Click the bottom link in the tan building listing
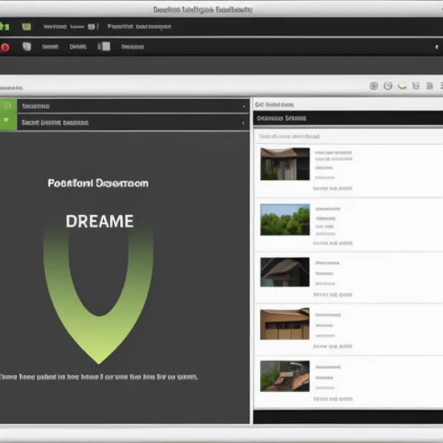Viewport: 443px width, 443px height. (x=332, y=346)
